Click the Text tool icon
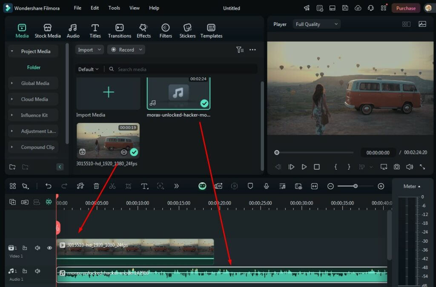The height and width of the screenshot is (287, 436). [x=144, y=186]
